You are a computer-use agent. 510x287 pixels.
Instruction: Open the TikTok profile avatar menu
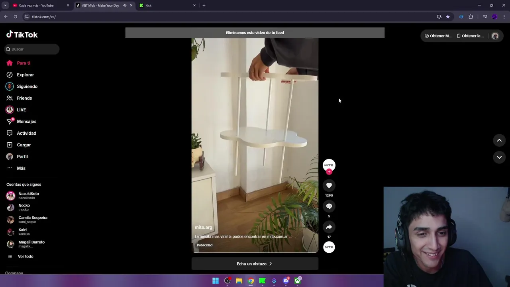coord(495,36)
